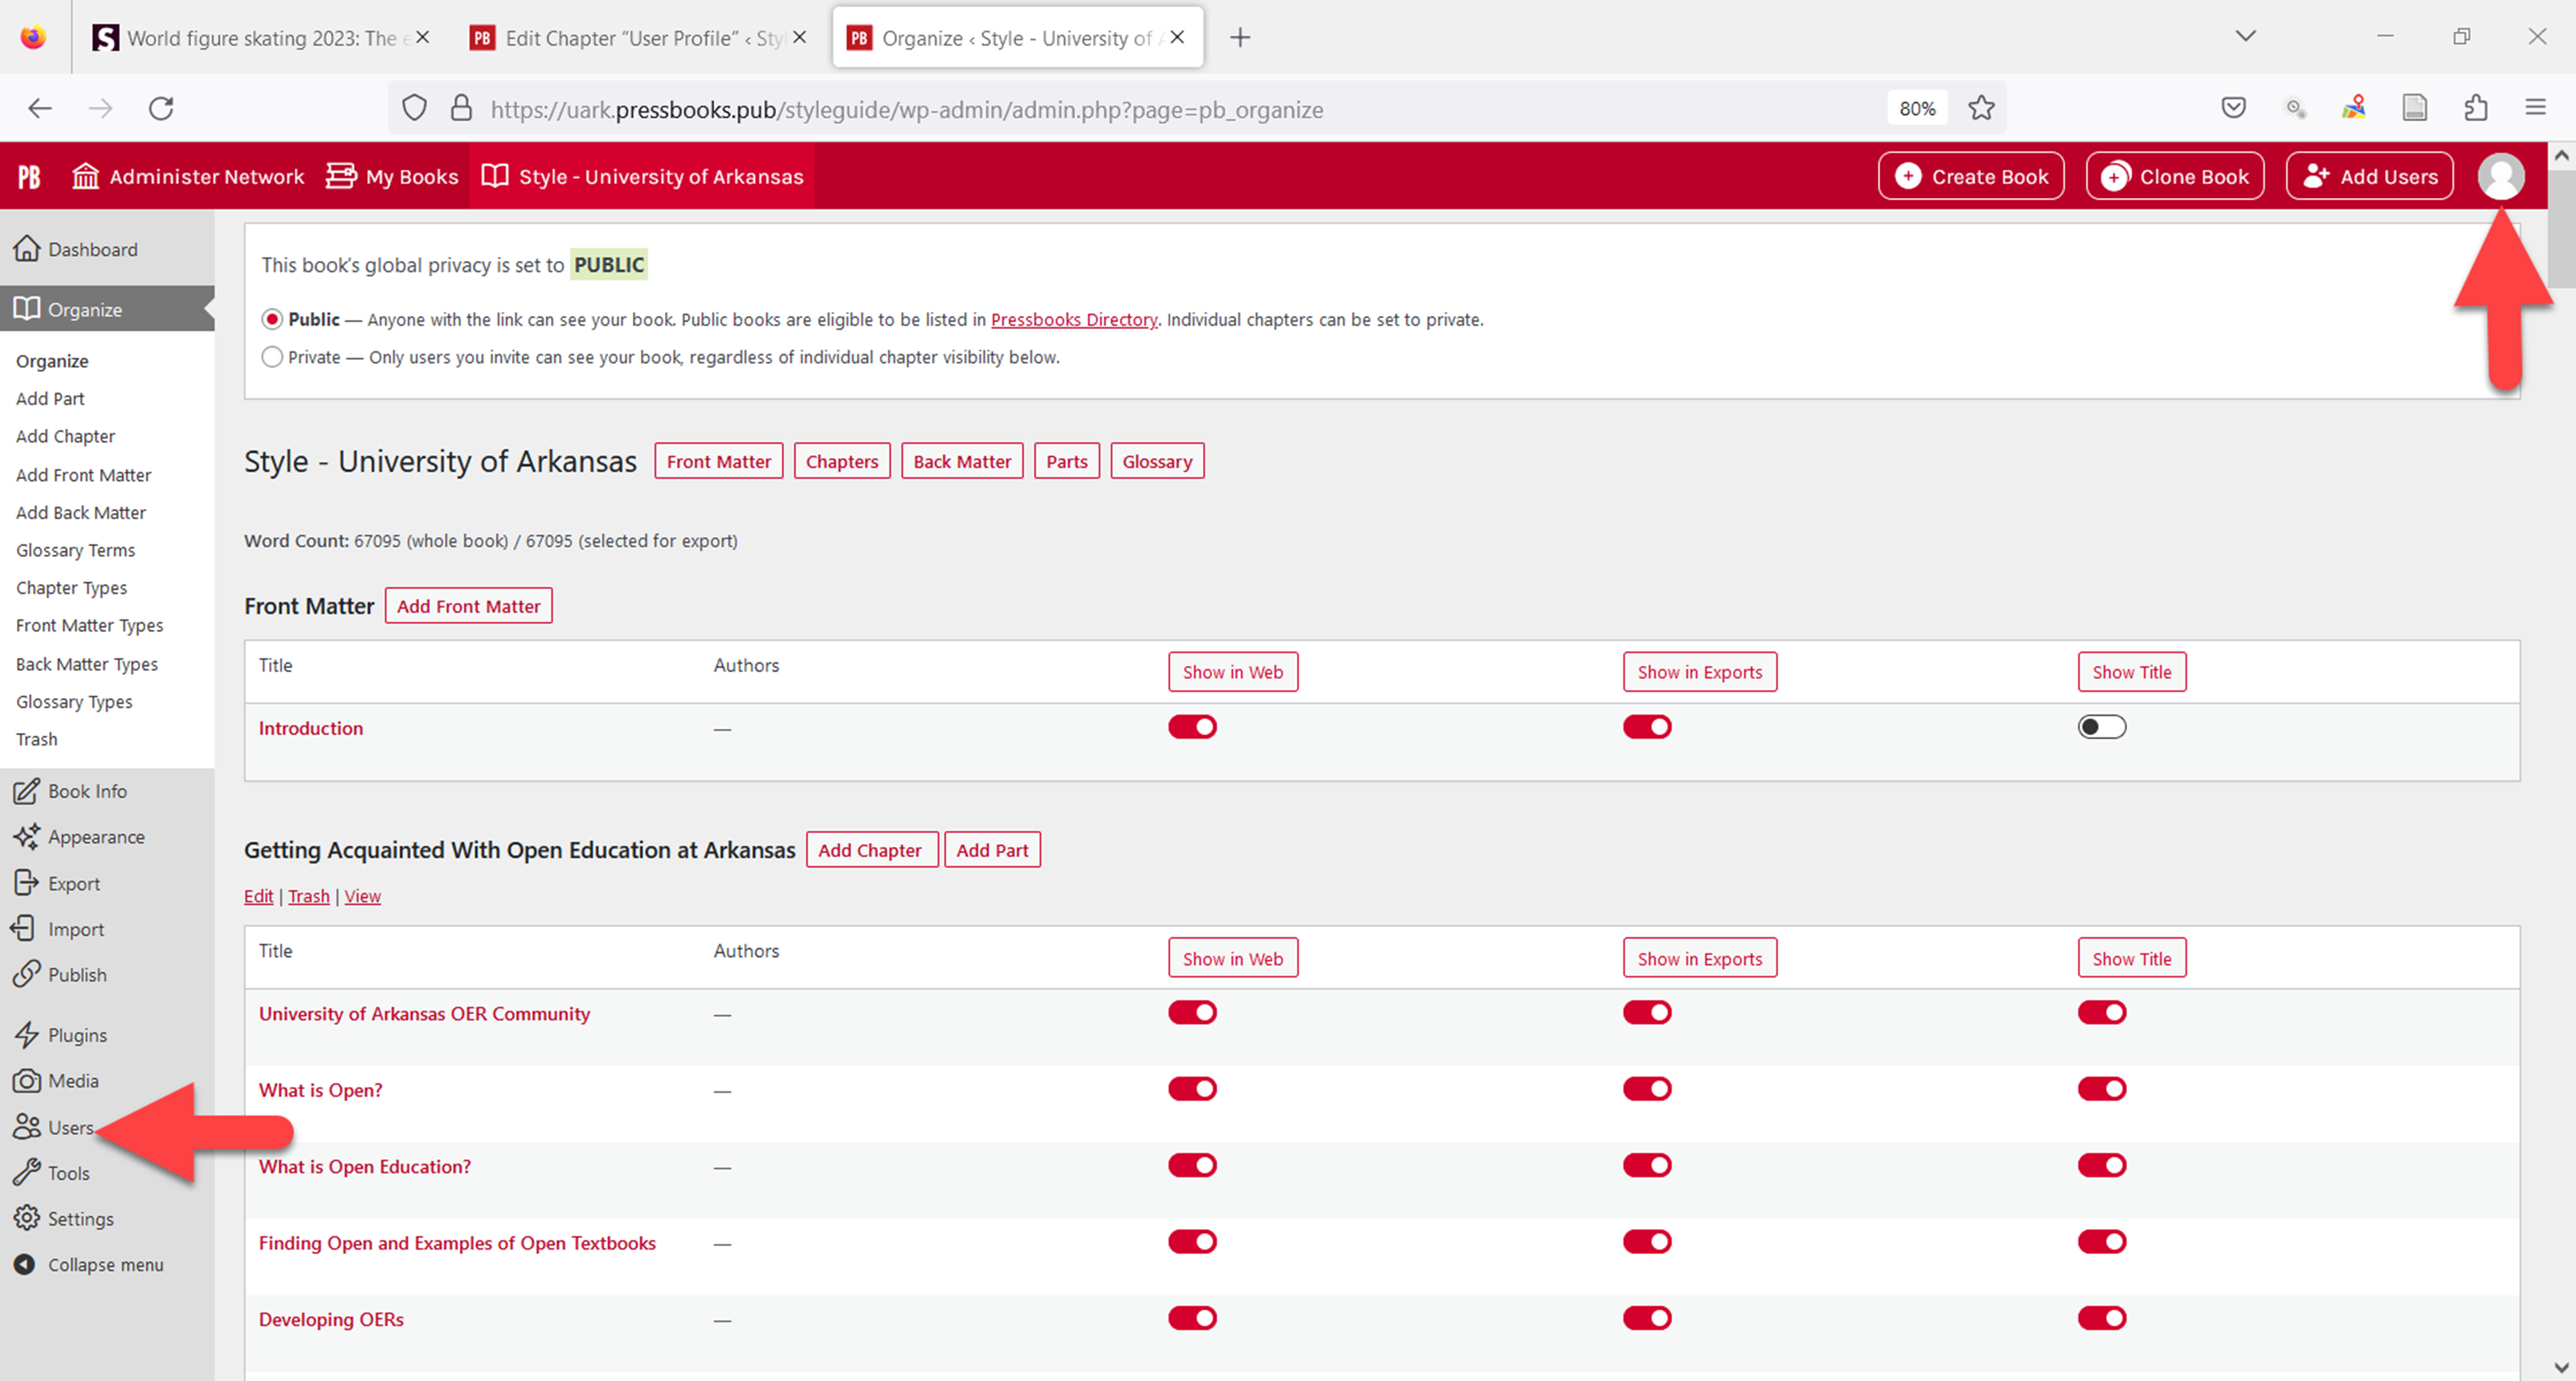
Task: Click the user avatar profile icon
Action: 2500,177
